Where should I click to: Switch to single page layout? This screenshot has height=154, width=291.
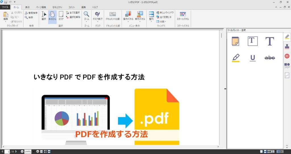point(261,152)
